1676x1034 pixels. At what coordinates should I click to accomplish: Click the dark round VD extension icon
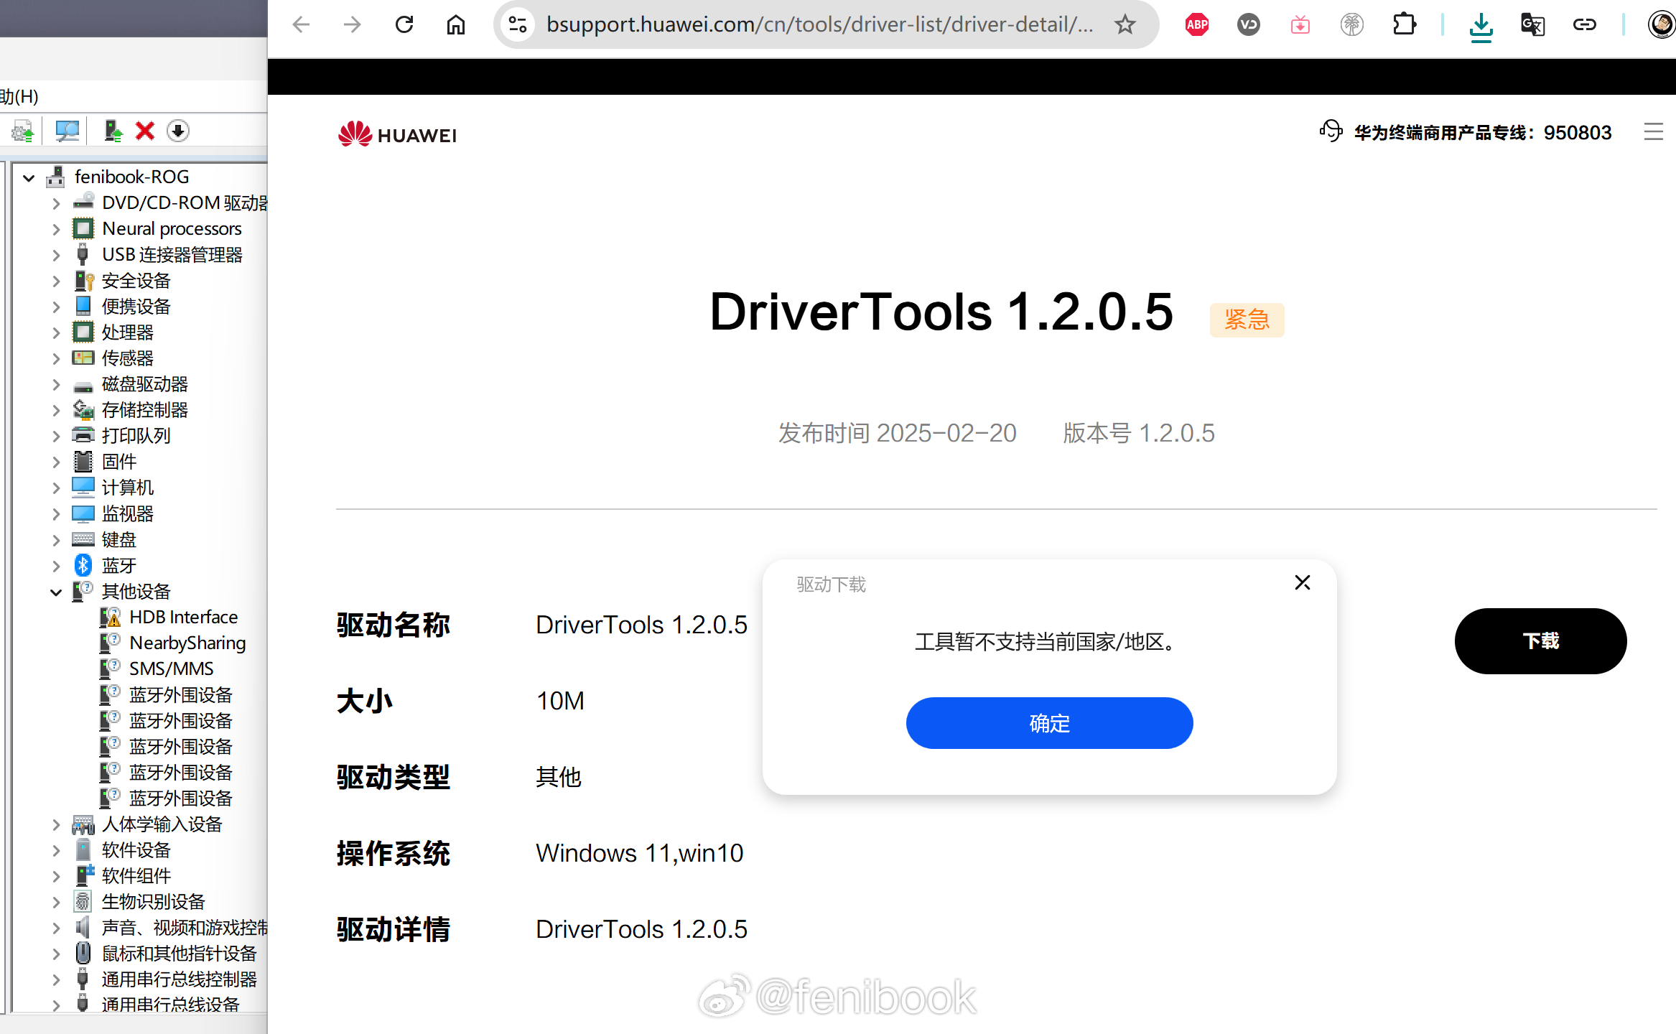click(x=1249, y=25)
